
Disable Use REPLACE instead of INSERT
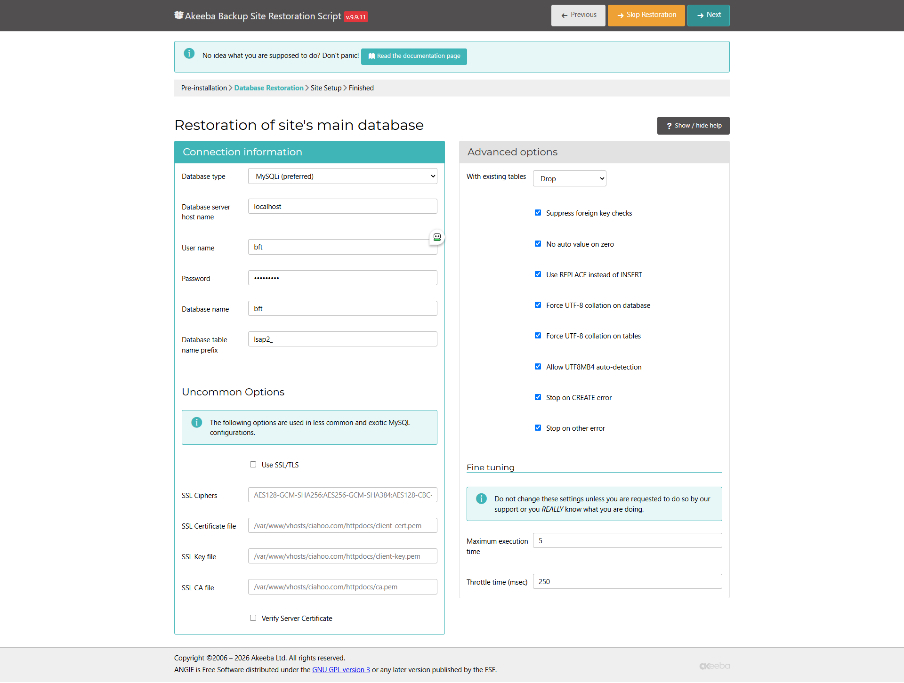coord(538,274)
